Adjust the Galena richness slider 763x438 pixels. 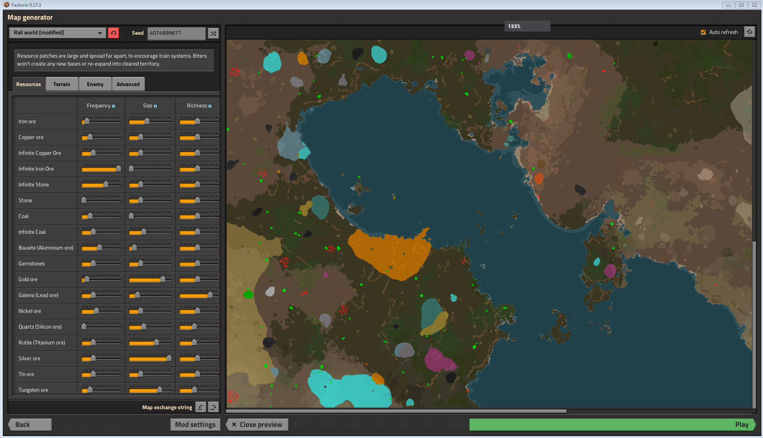199,295
